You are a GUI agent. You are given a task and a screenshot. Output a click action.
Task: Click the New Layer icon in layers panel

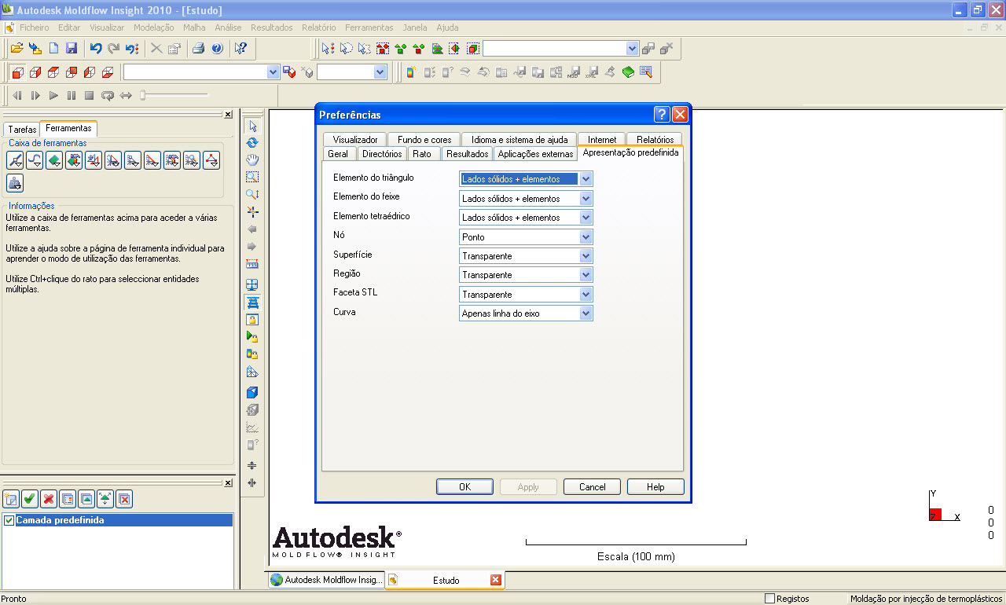pos(11,498)
